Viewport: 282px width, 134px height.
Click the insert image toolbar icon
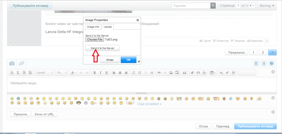click(x=171, y=73)
